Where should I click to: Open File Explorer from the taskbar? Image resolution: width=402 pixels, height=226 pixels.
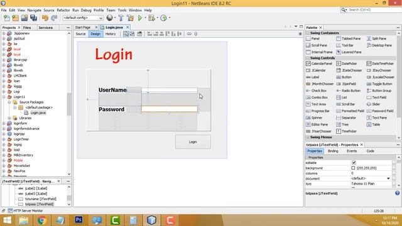pos(24,220)
